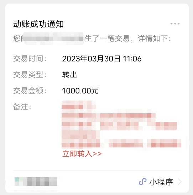Click the 交易金额 label

(30, 91)
